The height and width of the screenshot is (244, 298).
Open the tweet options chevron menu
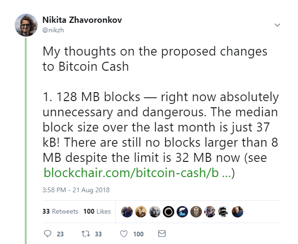coord(278,25)
